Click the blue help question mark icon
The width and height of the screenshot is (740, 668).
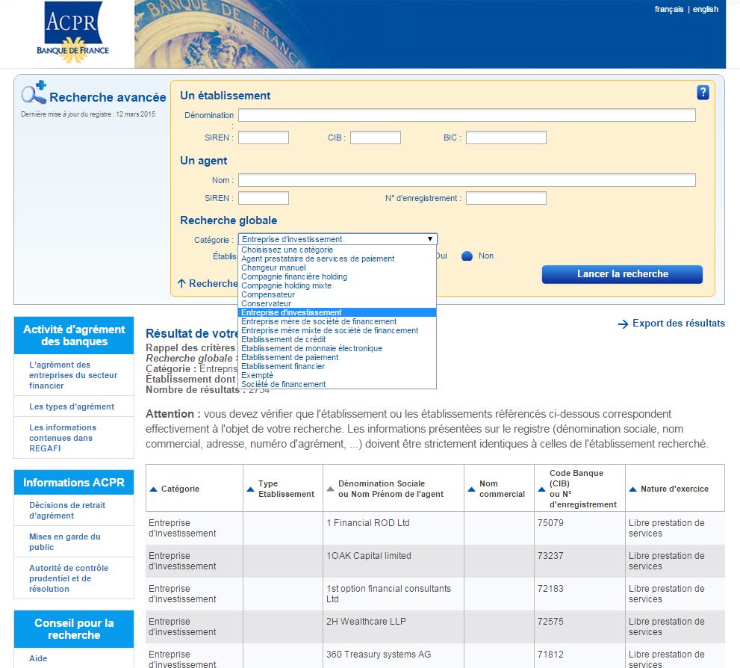tap(703, 93)
